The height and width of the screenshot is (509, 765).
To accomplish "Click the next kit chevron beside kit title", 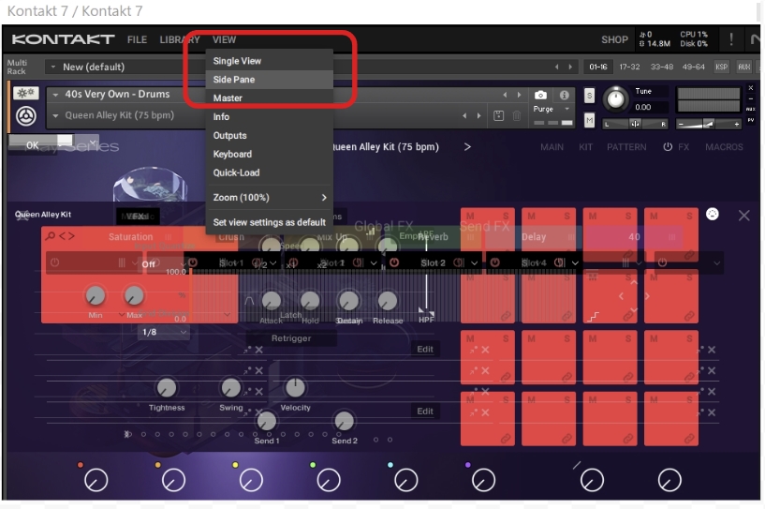I will tap(467, 146).
